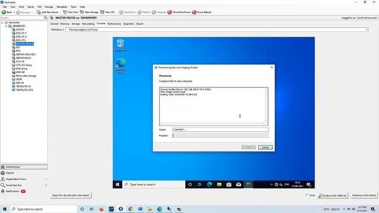The width and height of the screenshot is (379, 213).
Task: Click vertical scrollbar of imaging log box
Action: click(x=266, y=105)
